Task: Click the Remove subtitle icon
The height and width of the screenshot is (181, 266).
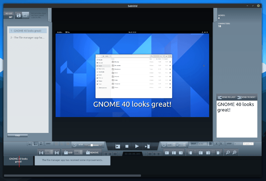Action: (88, 152)
